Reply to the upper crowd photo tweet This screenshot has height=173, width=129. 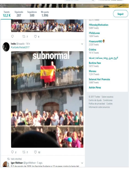coord(12,36)
